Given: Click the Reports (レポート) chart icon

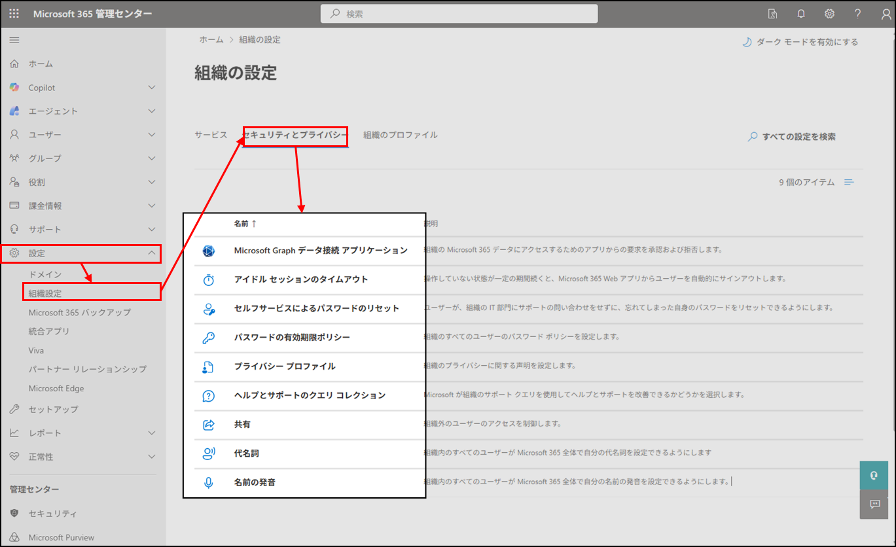Looking at the screenshot, I should pyautogui.click(x=14, y=433).
